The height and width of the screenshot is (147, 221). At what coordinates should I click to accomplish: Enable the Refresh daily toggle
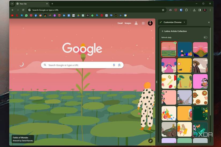point(205,37)
